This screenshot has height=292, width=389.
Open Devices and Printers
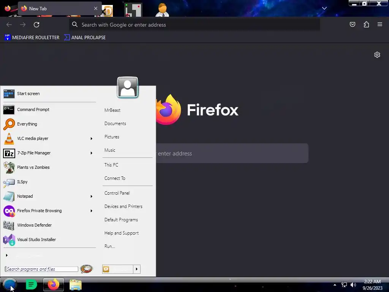(x=123, y=206)
